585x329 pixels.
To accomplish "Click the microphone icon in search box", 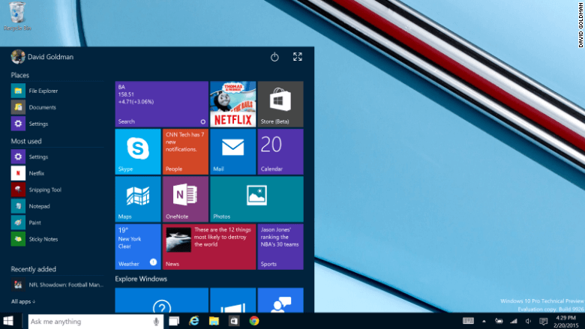I will click(x=156, y=322).
